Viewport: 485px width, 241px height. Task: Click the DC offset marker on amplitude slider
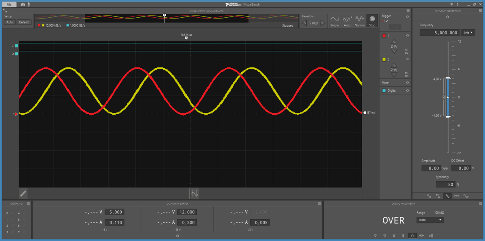(447, 97)
